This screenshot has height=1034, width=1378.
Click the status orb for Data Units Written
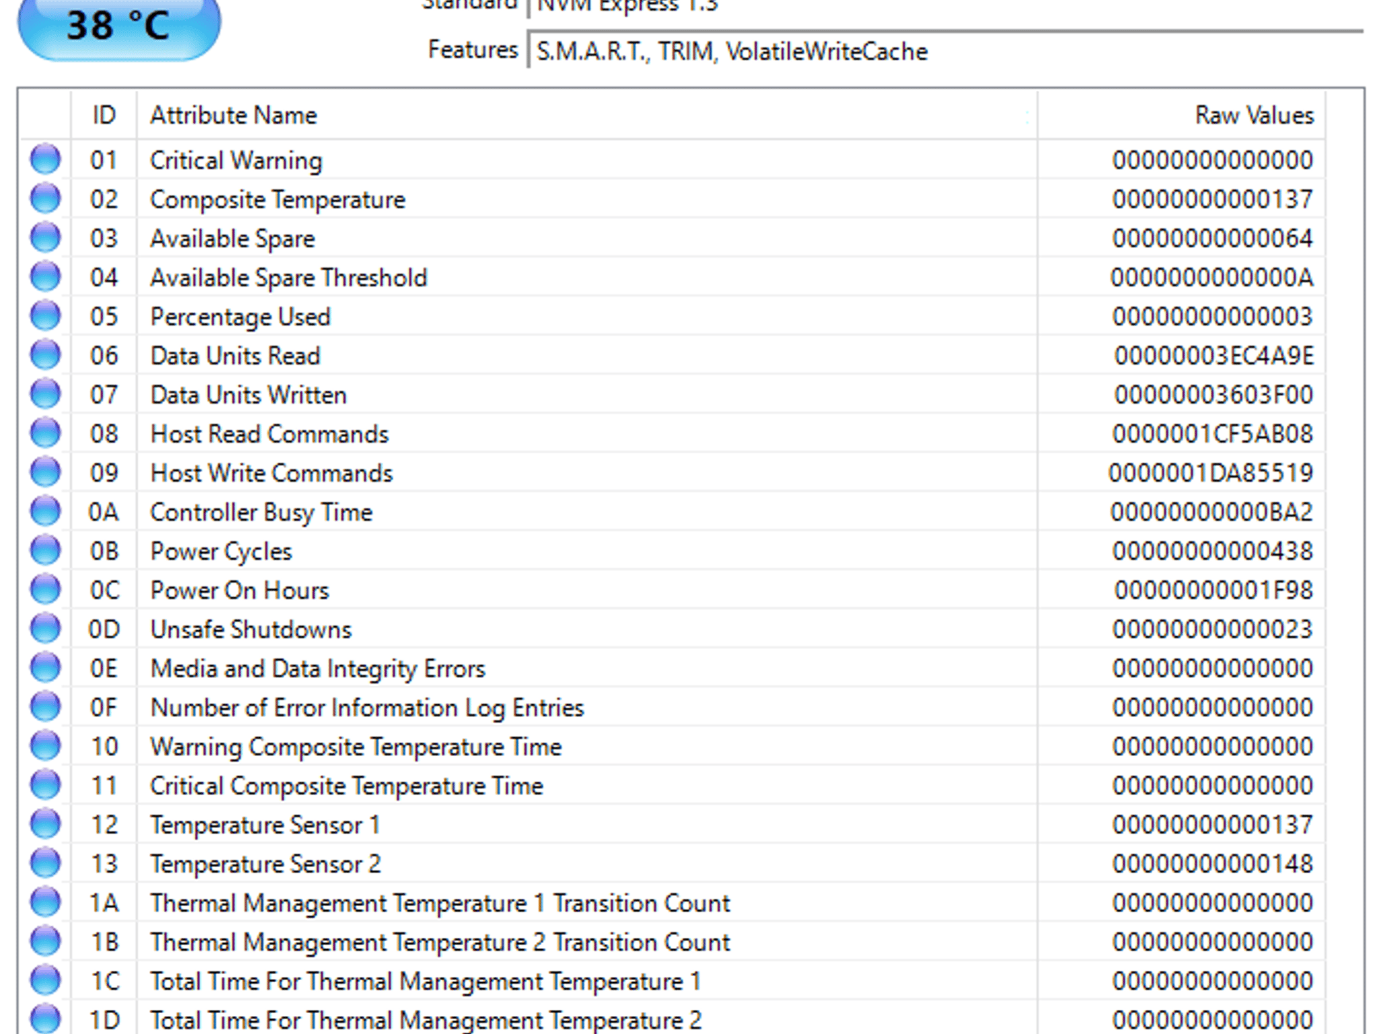point(46,394)
